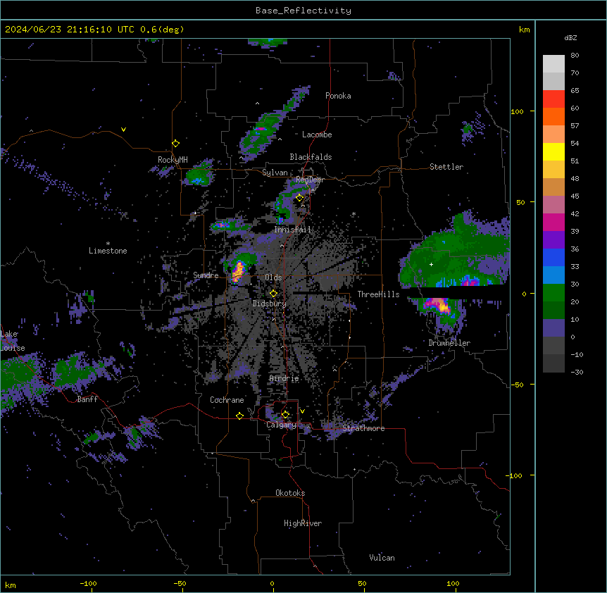Screen dimensions: 607x593
Task: Click the Drumheller city label
Action: pyautogui.click(x=449, y=343)
